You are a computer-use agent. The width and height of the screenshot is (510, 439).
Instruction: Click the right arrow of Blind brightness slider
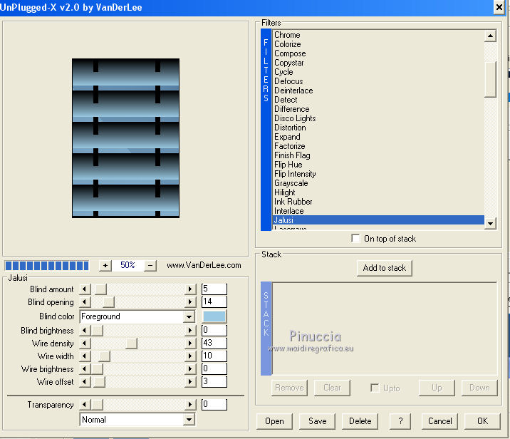(190, 330)
